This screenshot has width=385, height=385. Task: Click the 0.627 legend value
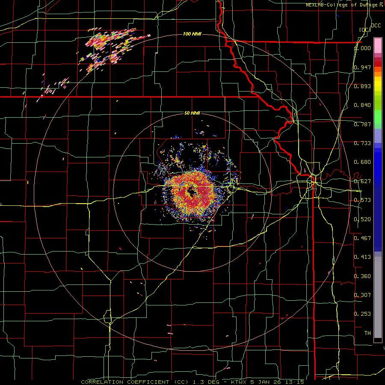[x=362, y=181]
